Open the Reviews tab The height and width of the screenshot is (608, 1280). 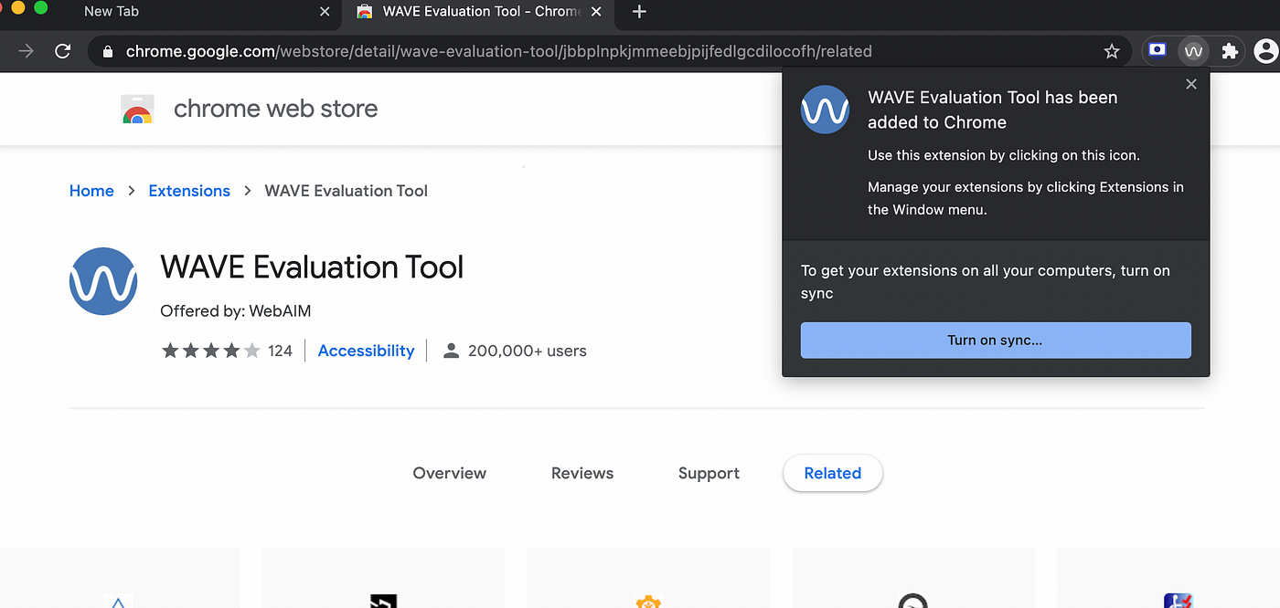click(582, 473)
